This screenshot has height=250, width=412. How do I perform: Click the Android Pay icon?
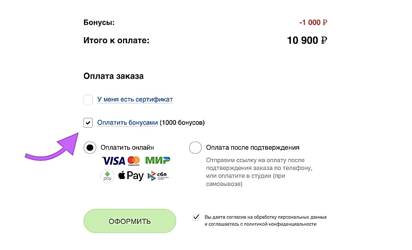tap(107, 176)
